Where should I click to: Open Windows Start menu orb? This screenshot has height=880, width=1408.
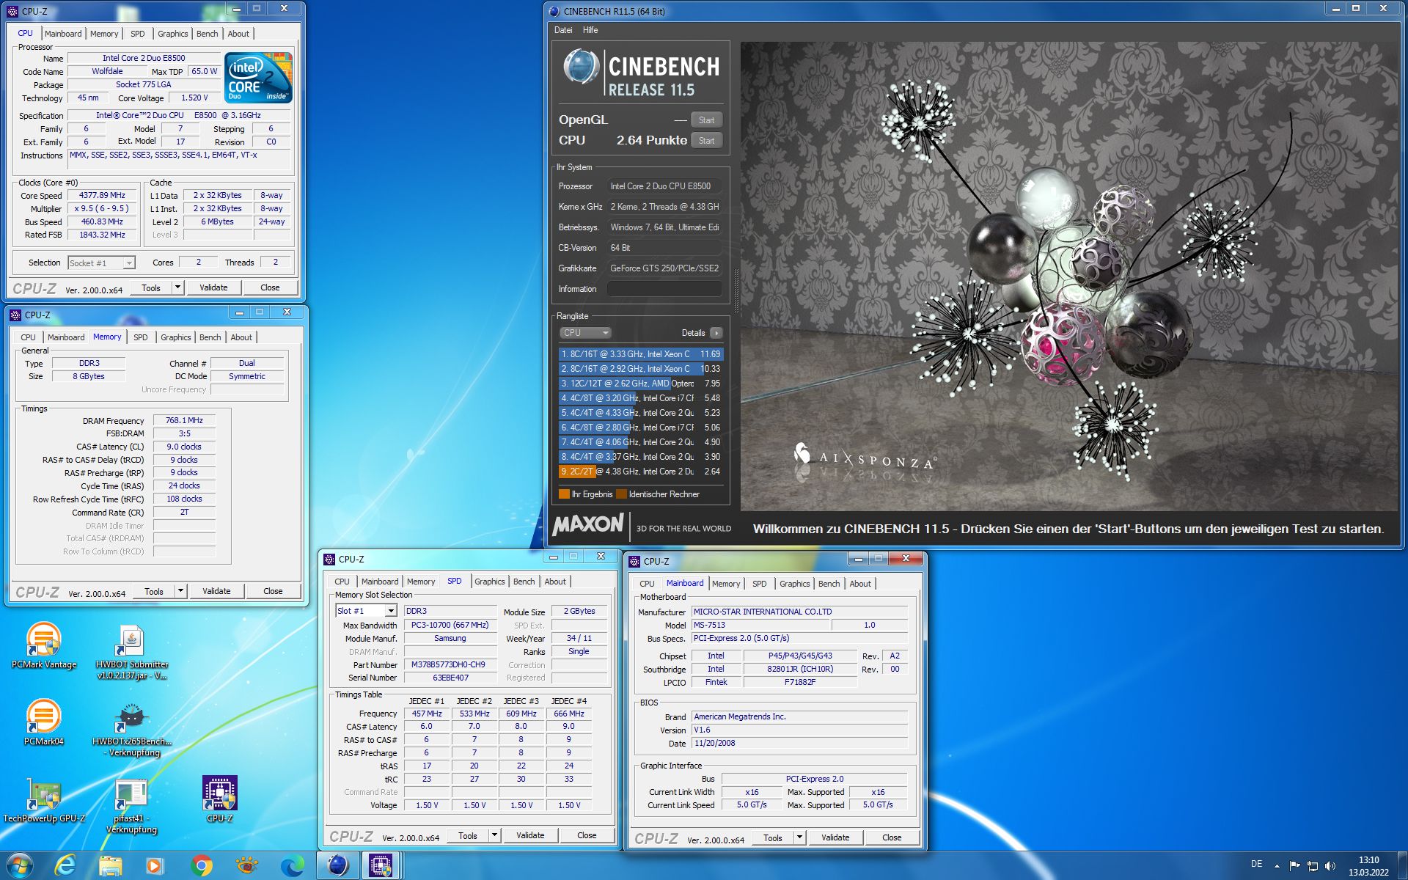[21, 866]
